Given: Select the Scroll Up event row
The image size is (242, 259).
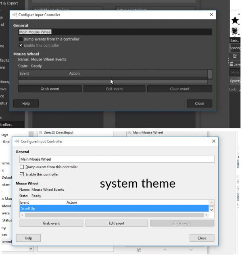Looking at the screenshot, I should (114, 208).
